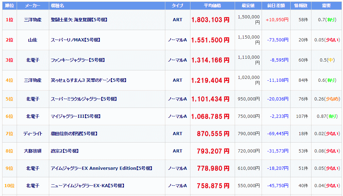
Task: Click the 大都技研 maker cell
Action: click(33, 151)
